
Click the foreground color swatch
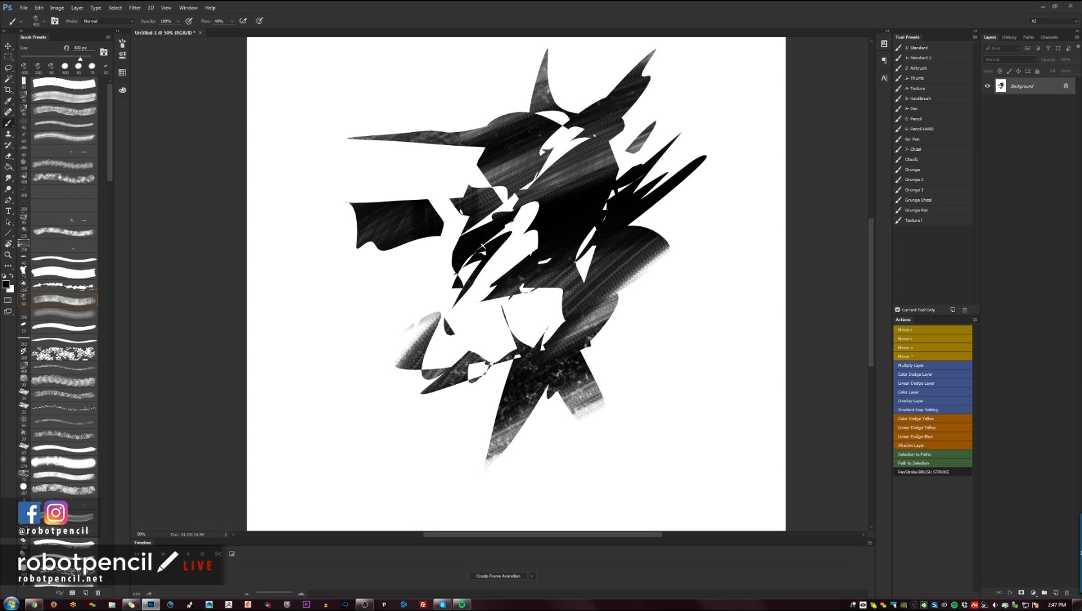point(5,284)
